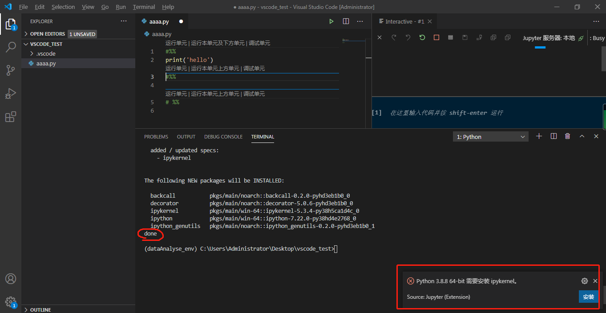Image resolution: width=606 pixels, height=313 pixels.
Task: Open Manage gear in activity bar
Action: coord(11,302)
